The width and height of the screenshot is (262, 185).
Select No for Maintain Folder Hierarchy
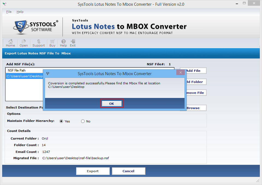(83, 121)
